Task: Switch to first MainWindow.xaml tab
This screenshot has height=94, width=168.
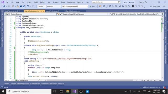Action: 11,11
